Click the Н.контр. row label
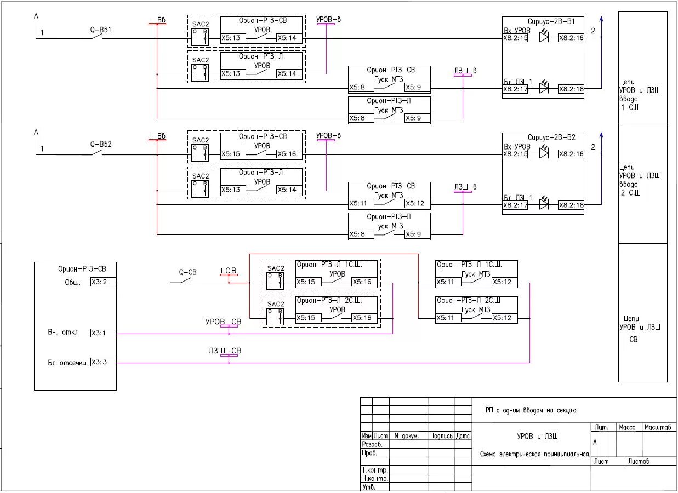The height and width of the screenshot is (493, 678). pos(375,479)
